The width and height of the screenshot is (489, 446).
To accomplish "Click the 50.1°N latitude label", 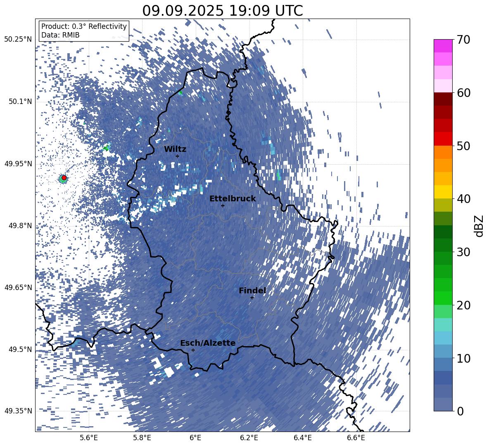I will (x=20, y=102).
